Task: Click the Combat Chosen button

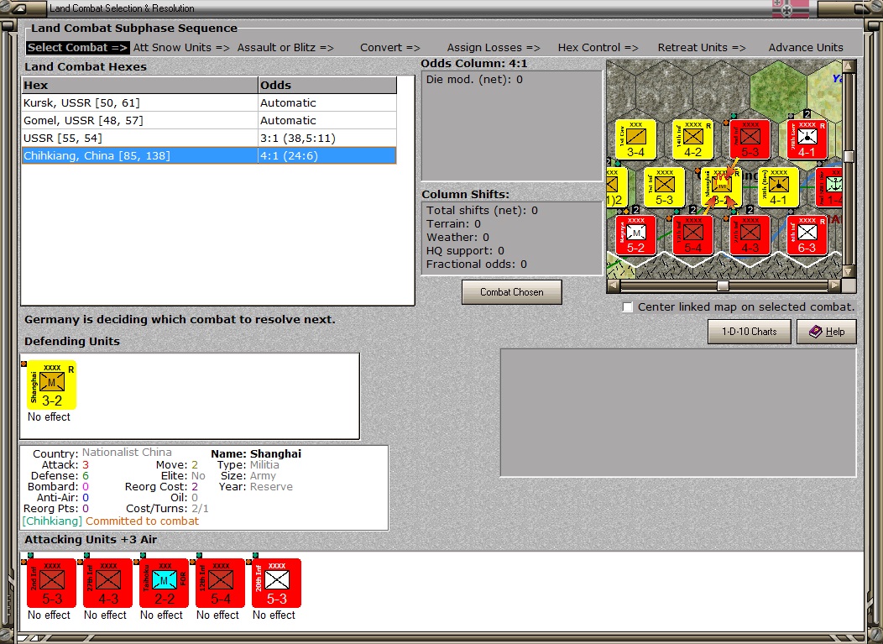Action: 512,292
